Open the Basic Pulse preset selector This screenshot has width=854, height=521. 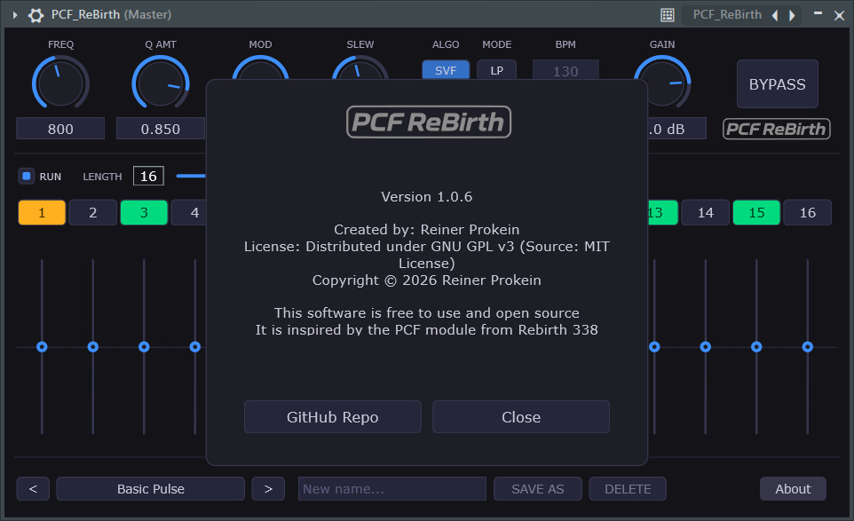point(151,489)
